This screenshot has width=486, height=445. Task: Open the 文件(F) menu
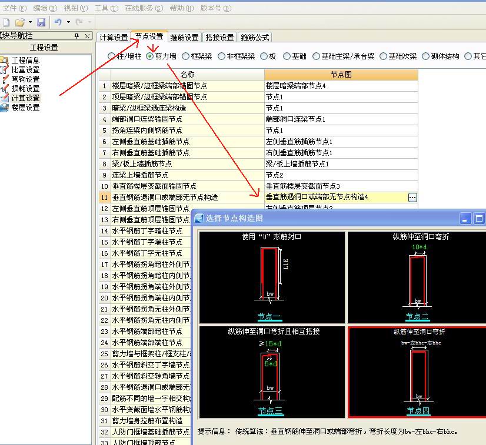click(15, 8)
